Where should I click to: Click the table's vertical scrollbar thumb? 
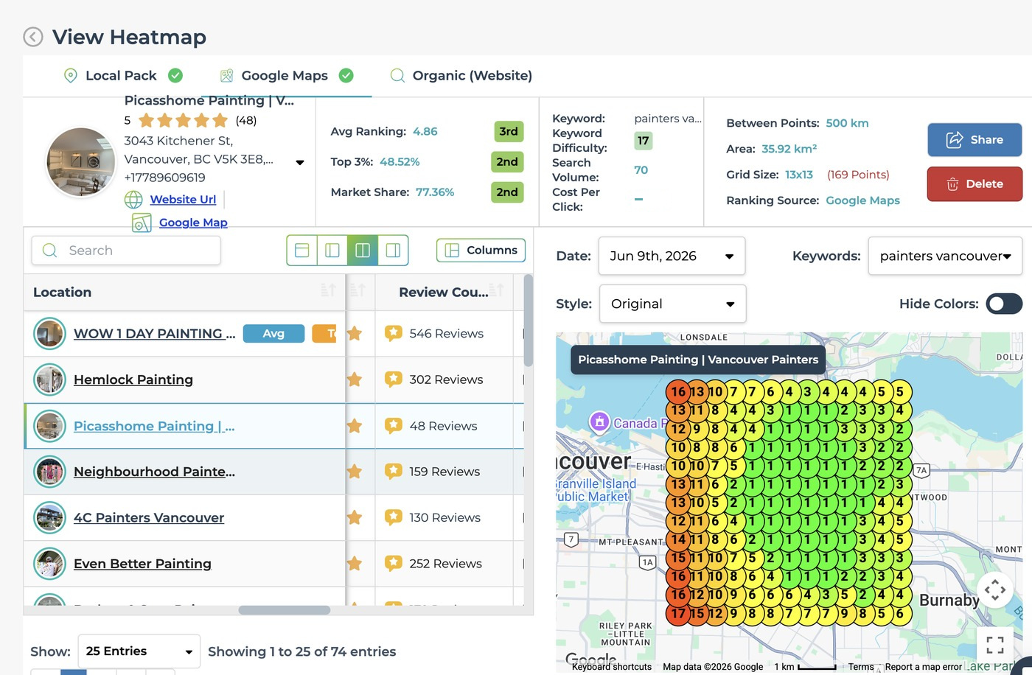pyautogui.click(x=528, y=321)
